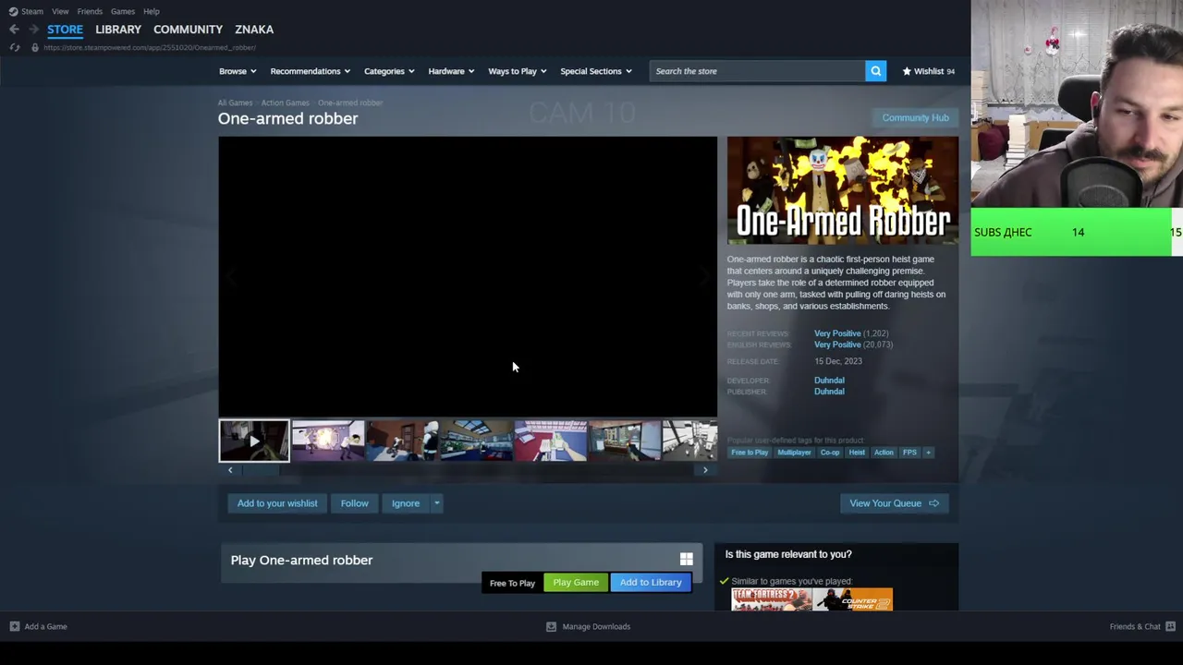Open the Help menu
Screen dimensions: 1183x665
pos(152,11)
